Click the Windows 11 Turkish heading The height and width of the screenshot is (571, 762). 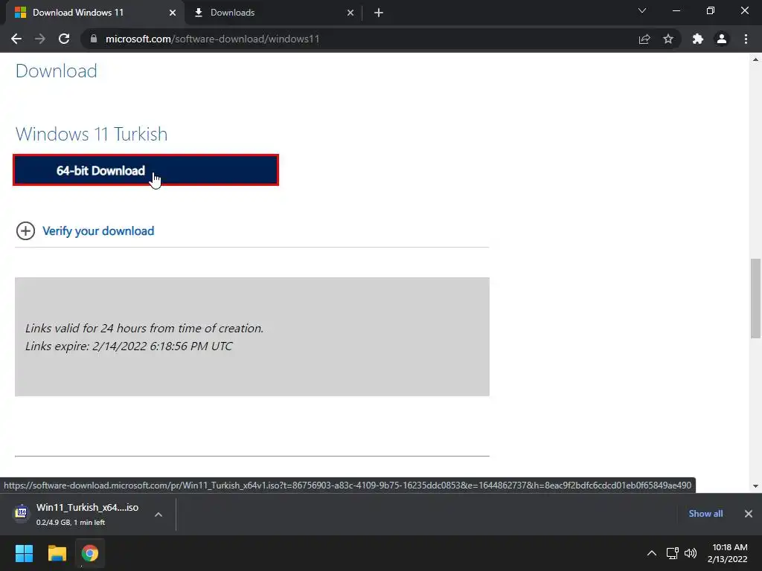click(x=92, y=134)
